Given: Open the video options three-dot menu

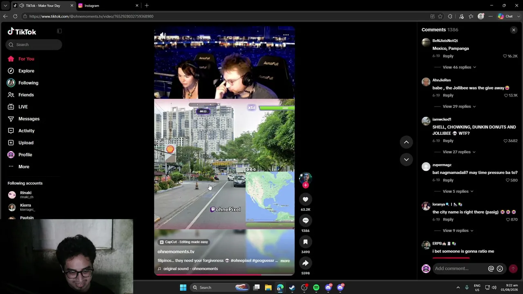Looking at the screenshot, I should (286, 35).
